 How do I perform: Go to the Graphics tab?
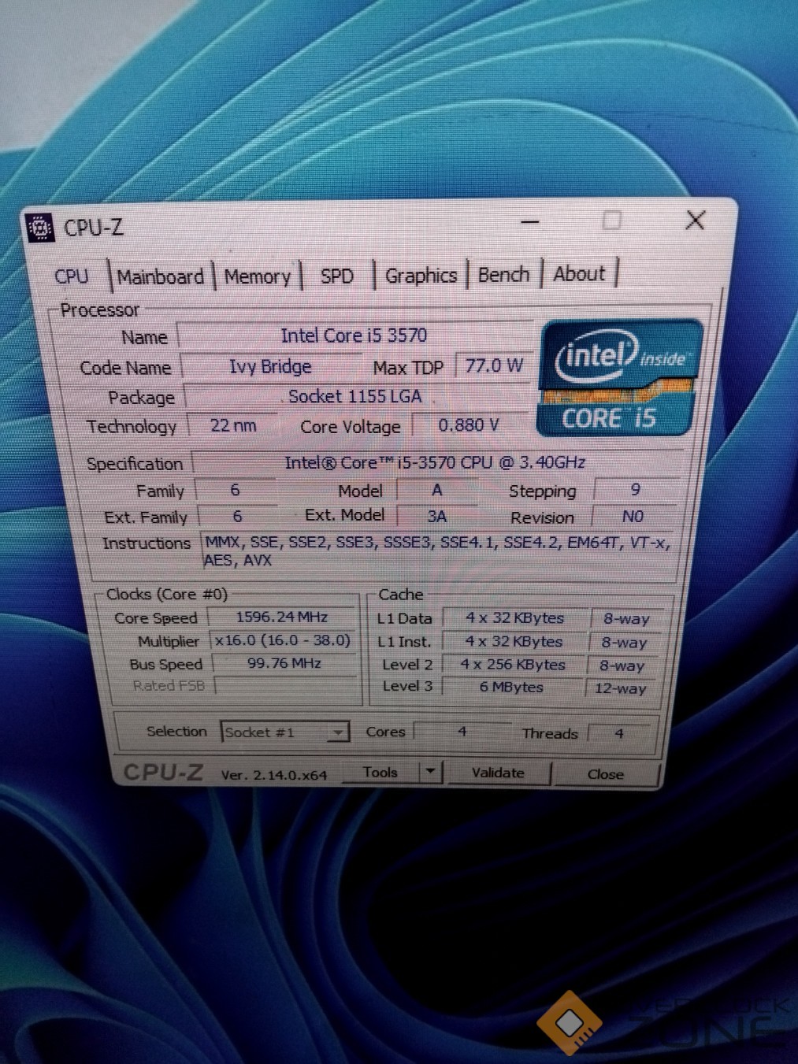pyautogui.click(x=421, y=276)
